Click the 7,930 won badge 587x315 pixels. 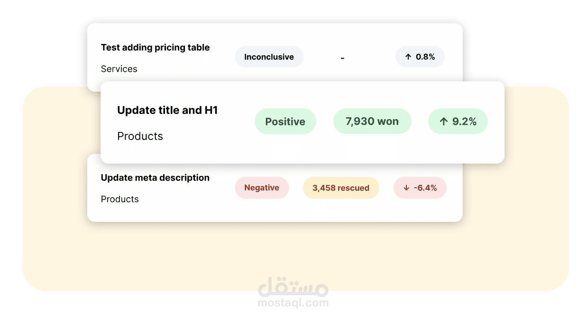tap(372, 122)
